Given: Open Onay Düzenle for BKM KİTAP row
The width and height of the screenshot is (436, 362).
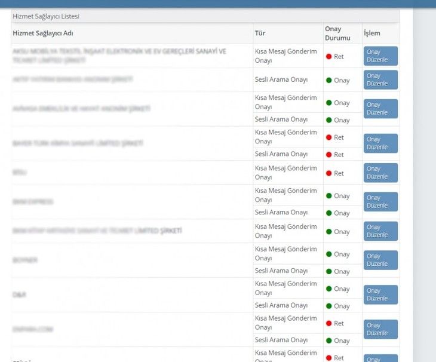Looking at the screenshot, I should 380,231.
